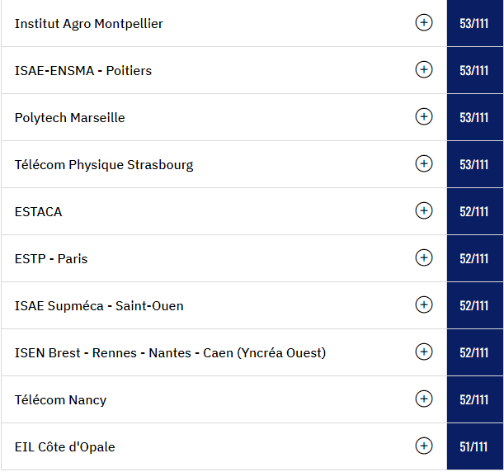504x472 pixels.
Task: Open the ISAE Supméca - Saint-Ouen title
Action: (99, 306)
